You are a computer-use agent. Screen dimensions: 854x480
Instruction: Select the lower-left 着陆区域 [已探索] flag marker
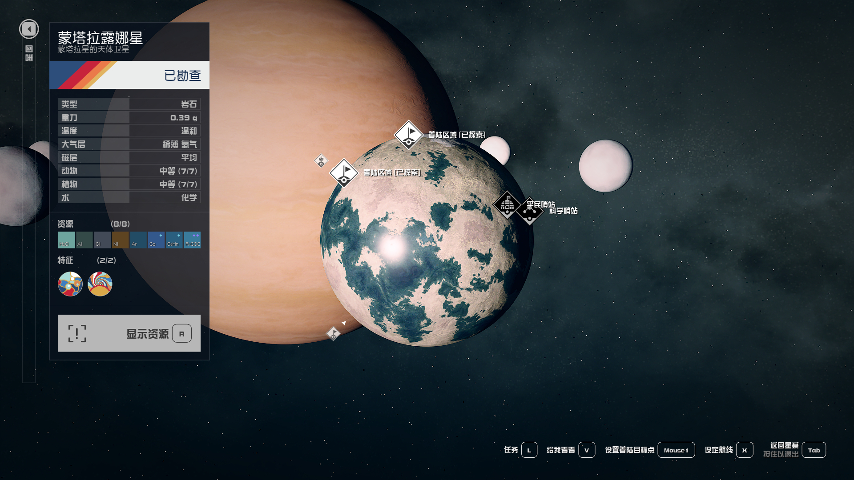click(x=344, y=172)
